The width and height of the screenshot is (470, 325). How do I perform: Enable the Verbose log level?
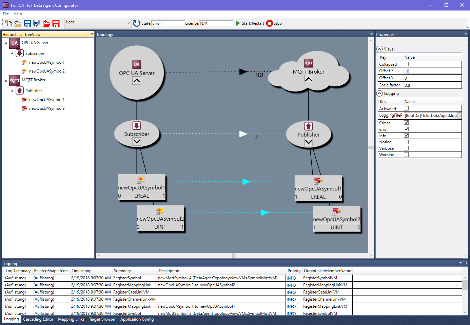point(406,148)
